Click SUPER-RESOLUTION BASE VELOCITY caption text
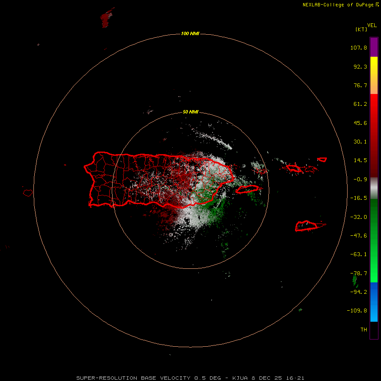This screenshot has height=381, width=381. click(x=133, y=378)
